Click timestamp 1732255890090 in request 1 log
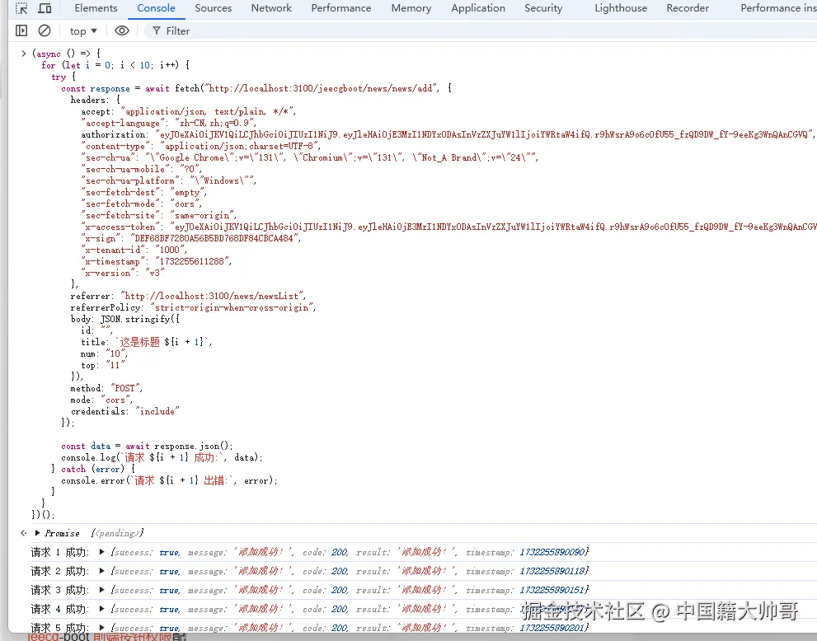817x641 pixels. click(552, 552)
